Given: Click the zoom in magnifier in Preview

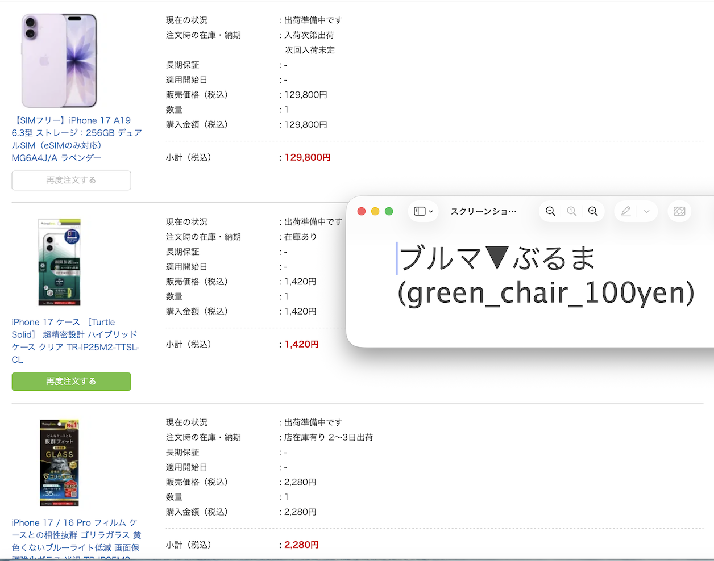Looking at the screenshot, I should pyautogui.click(x=593, y=211).
